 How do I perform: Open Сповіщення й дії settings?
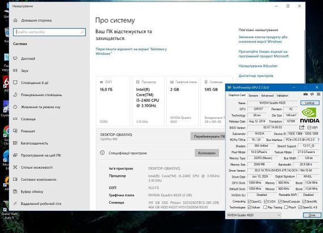coord(31,83)
